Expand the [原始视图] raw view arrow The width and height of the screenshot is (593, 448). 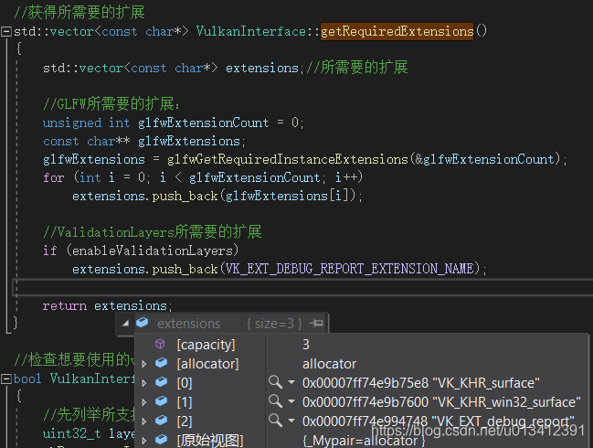144,441
